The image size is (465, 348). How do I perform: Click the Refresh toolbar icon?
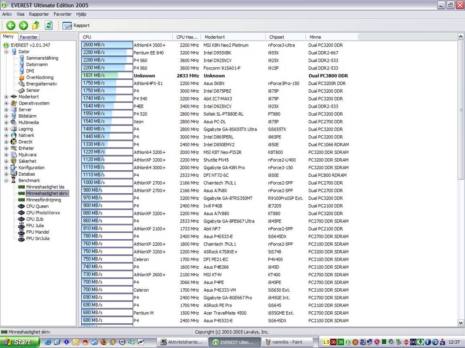click(x=49, y=26)
